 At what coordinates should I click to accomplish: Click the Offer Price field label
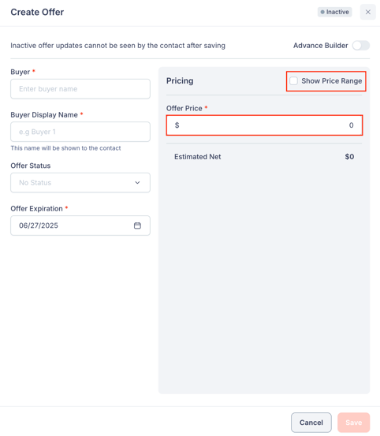pyautogui.click(x=184, y=109)
